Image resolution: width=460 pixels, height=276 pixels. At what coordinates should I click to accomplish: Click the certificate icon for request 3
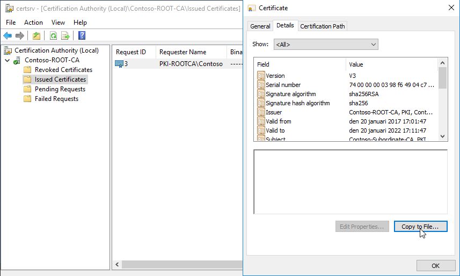pyautogui.click(x=119, y=64)
